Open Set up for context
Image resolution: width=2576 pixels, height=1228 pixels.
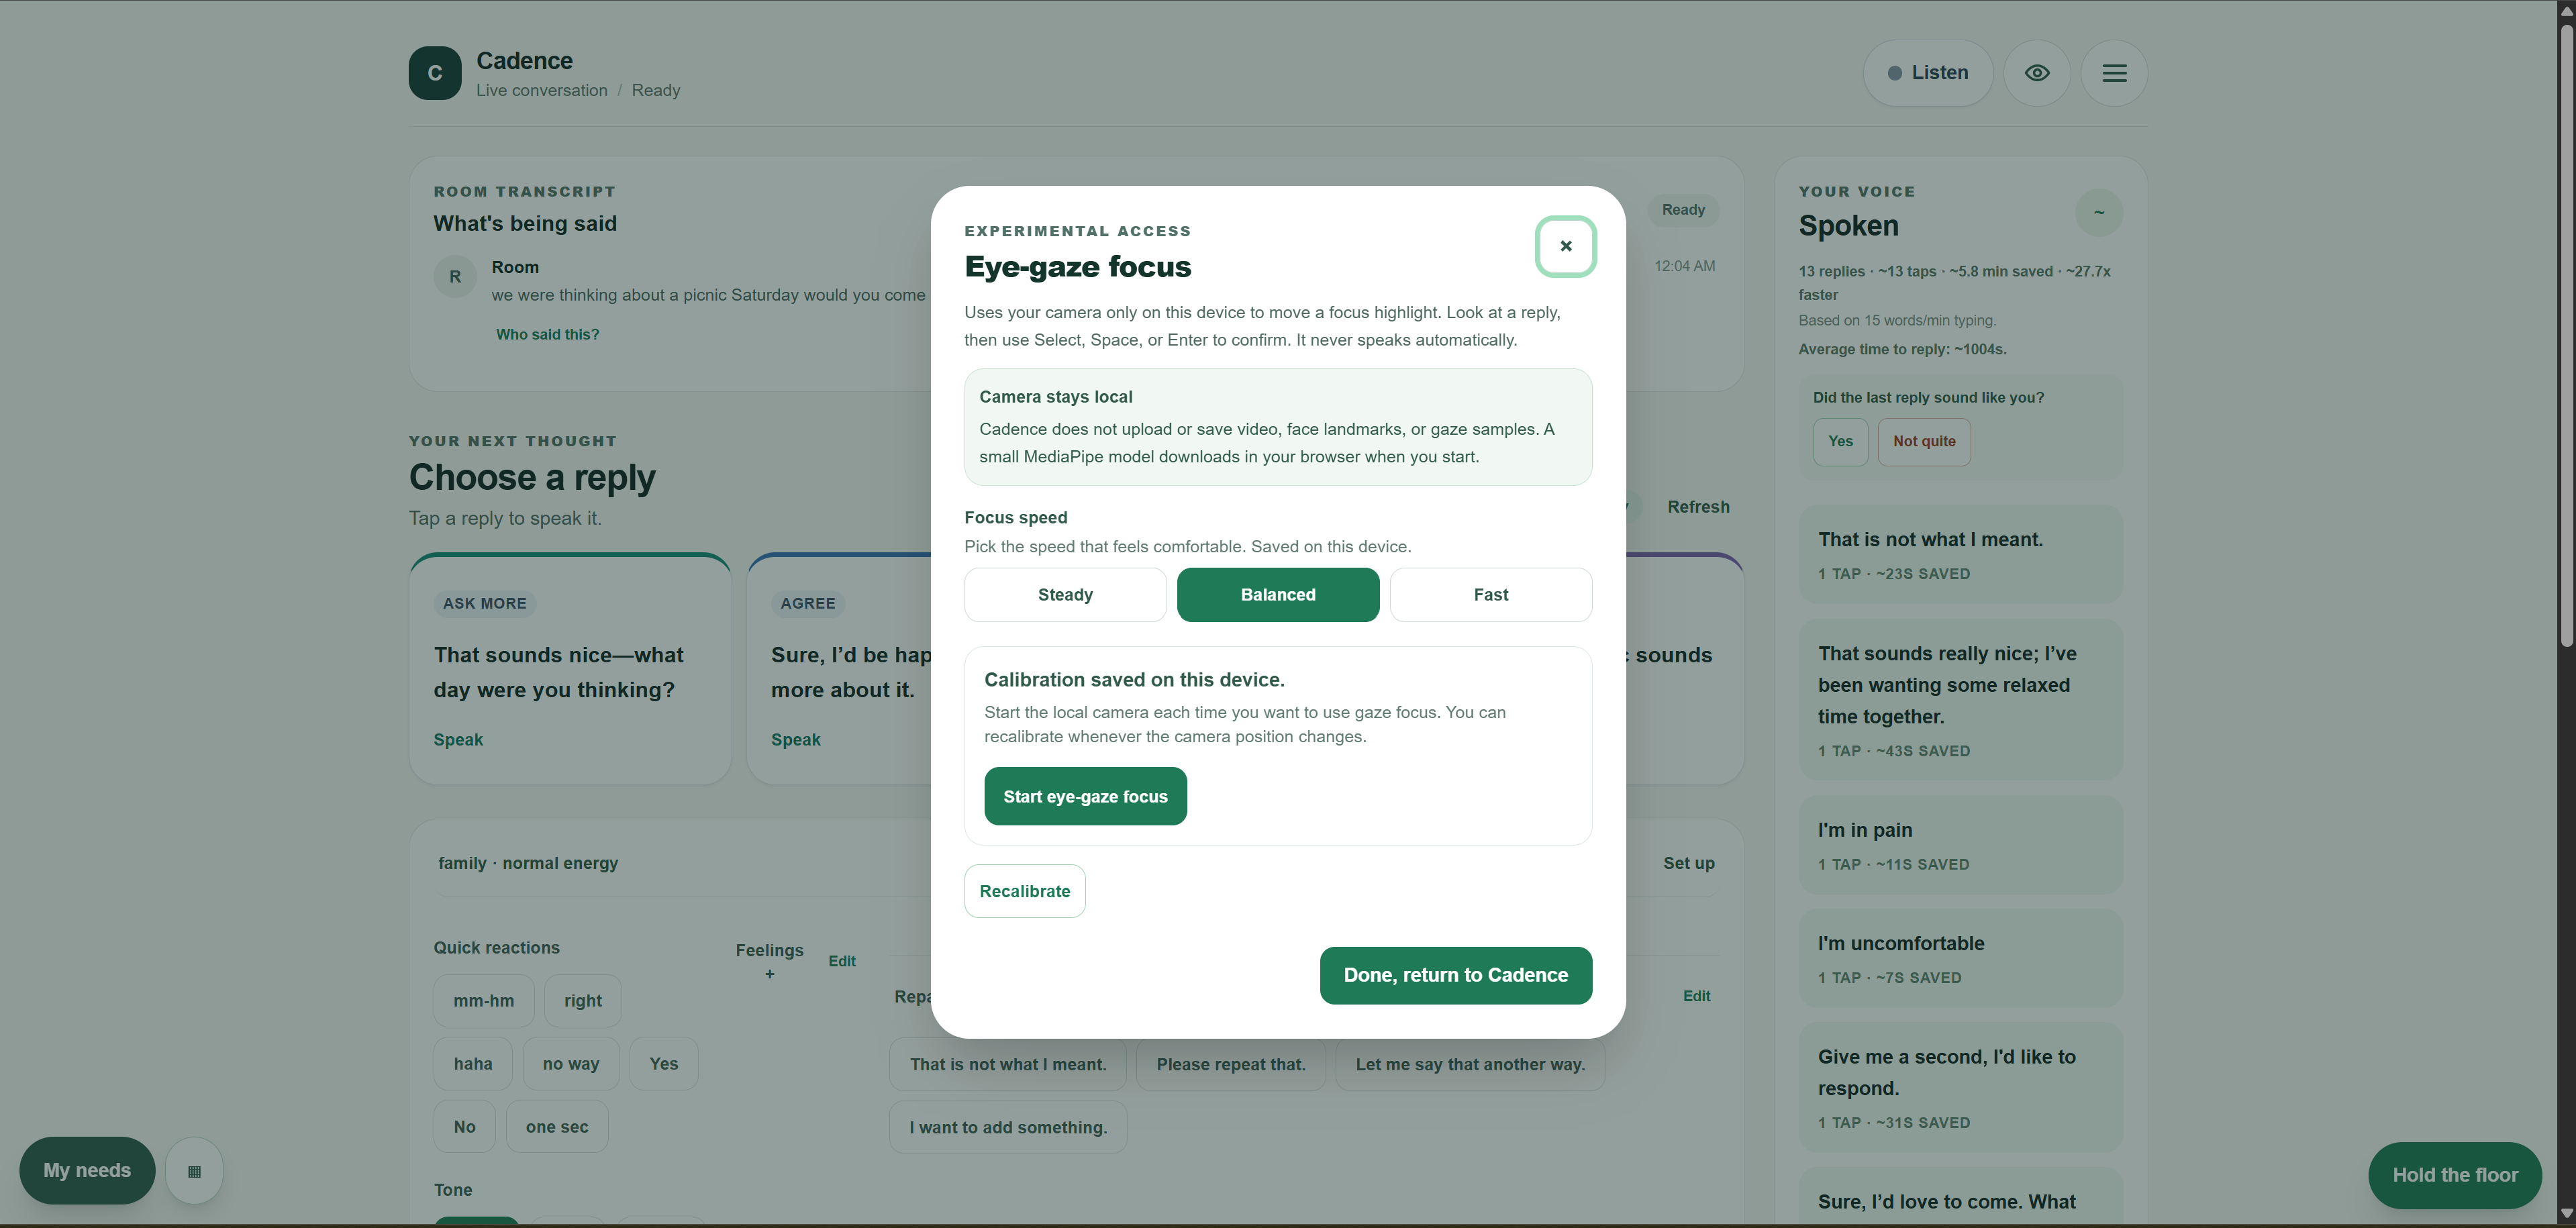[x=1688, y=863]
